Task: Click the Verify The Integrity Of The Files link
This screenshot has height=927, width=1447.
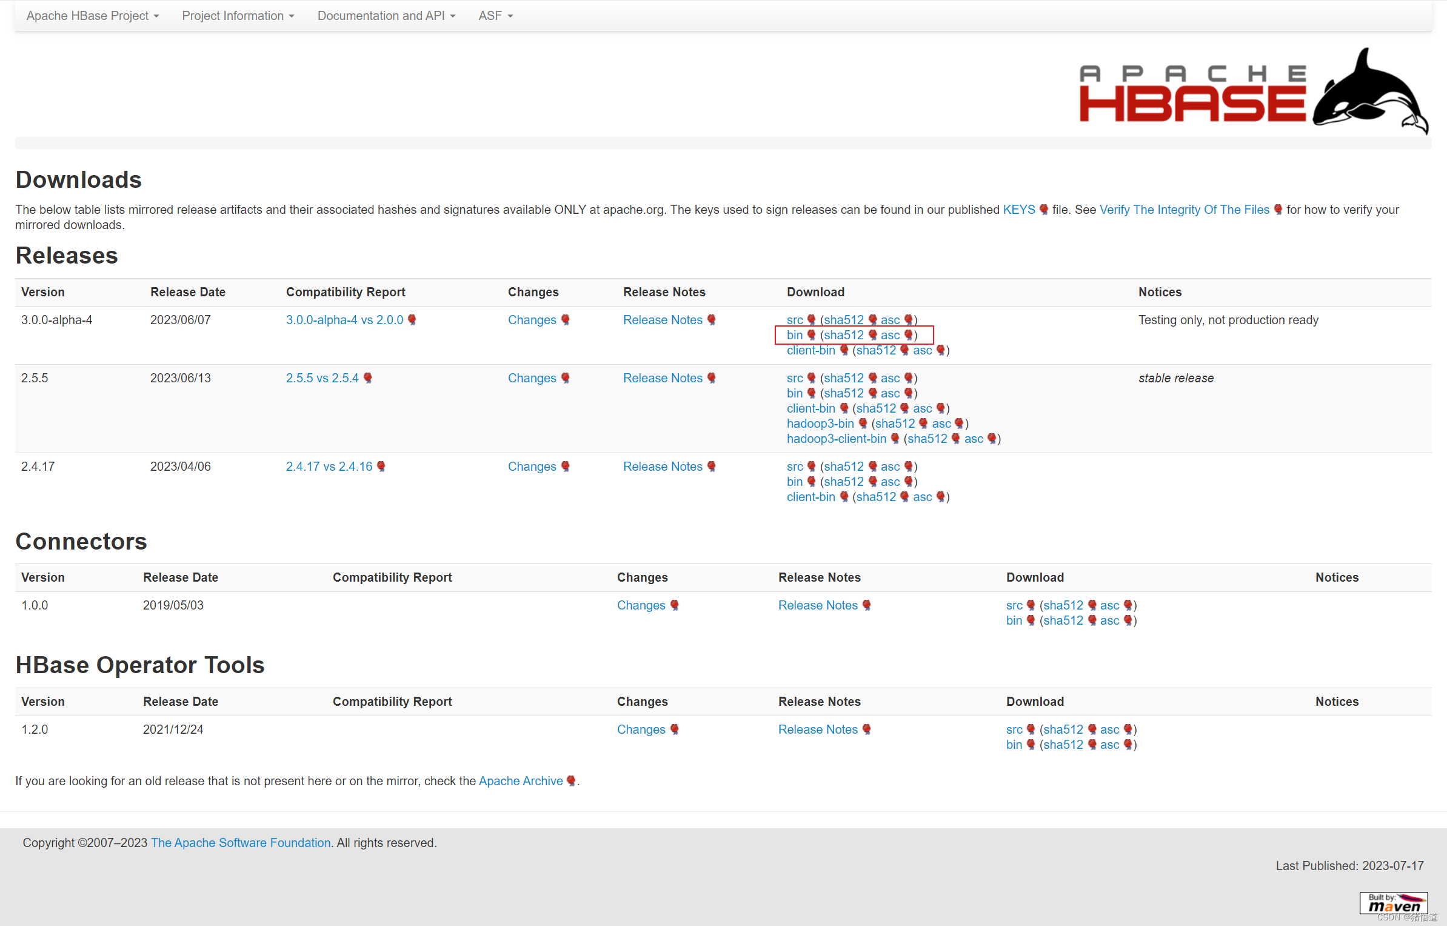Action: [1184, 210]
